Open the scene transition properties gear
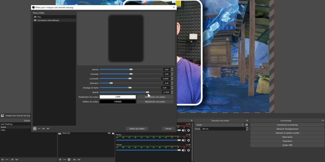The image size is (325, 162). click(x=247, y=125)
